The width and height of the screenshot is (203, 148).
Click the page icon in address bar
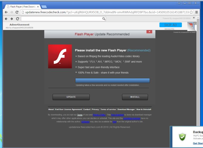23,12
